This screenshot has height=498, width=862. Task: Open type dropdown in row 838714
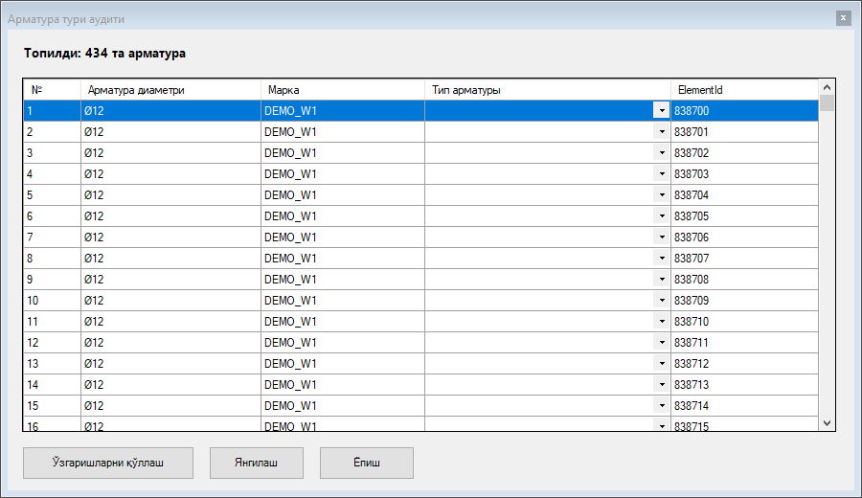pos(661,406)
